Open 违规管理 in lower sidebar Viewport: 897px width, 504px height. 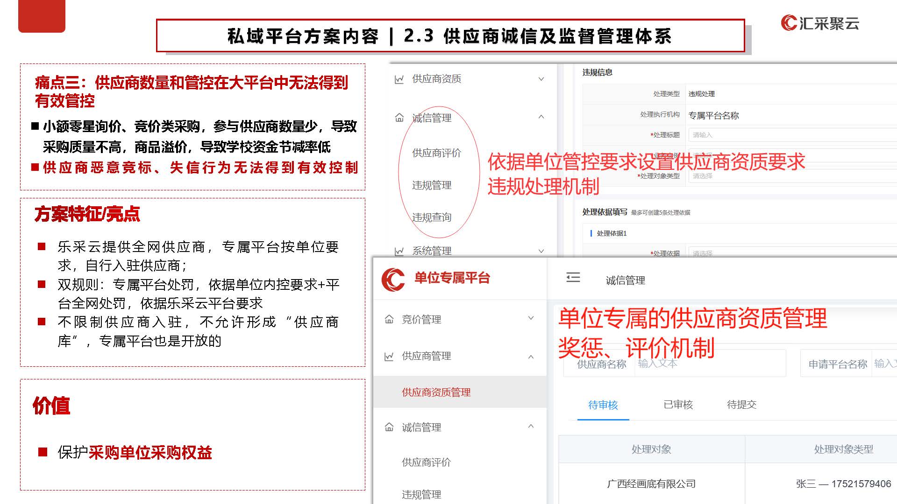coord(421,495)
